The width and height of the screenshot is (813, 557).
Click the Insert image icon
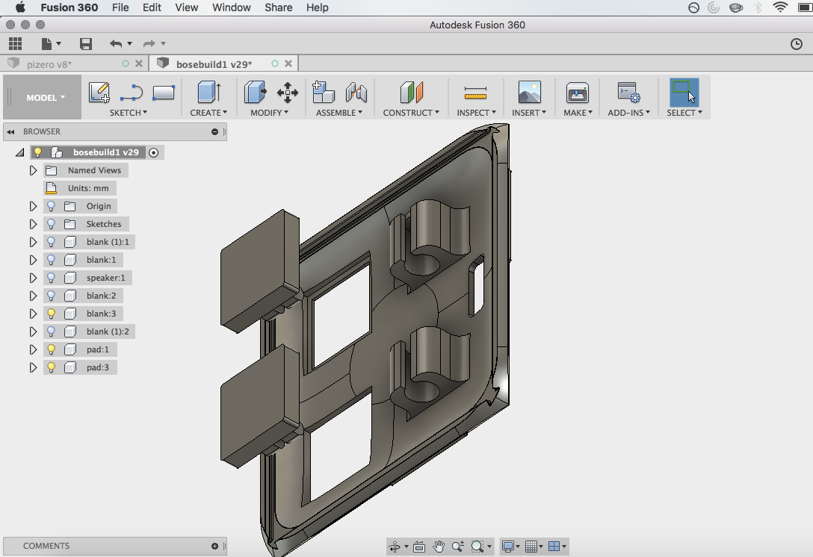tap(529, 93)
